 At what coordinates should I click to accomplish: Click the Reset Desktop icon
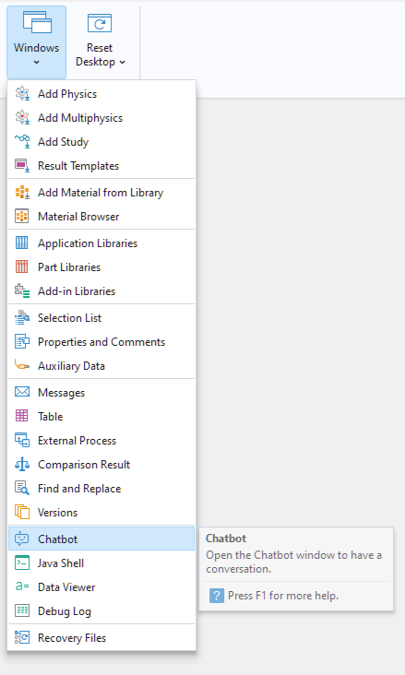[100, 23]
